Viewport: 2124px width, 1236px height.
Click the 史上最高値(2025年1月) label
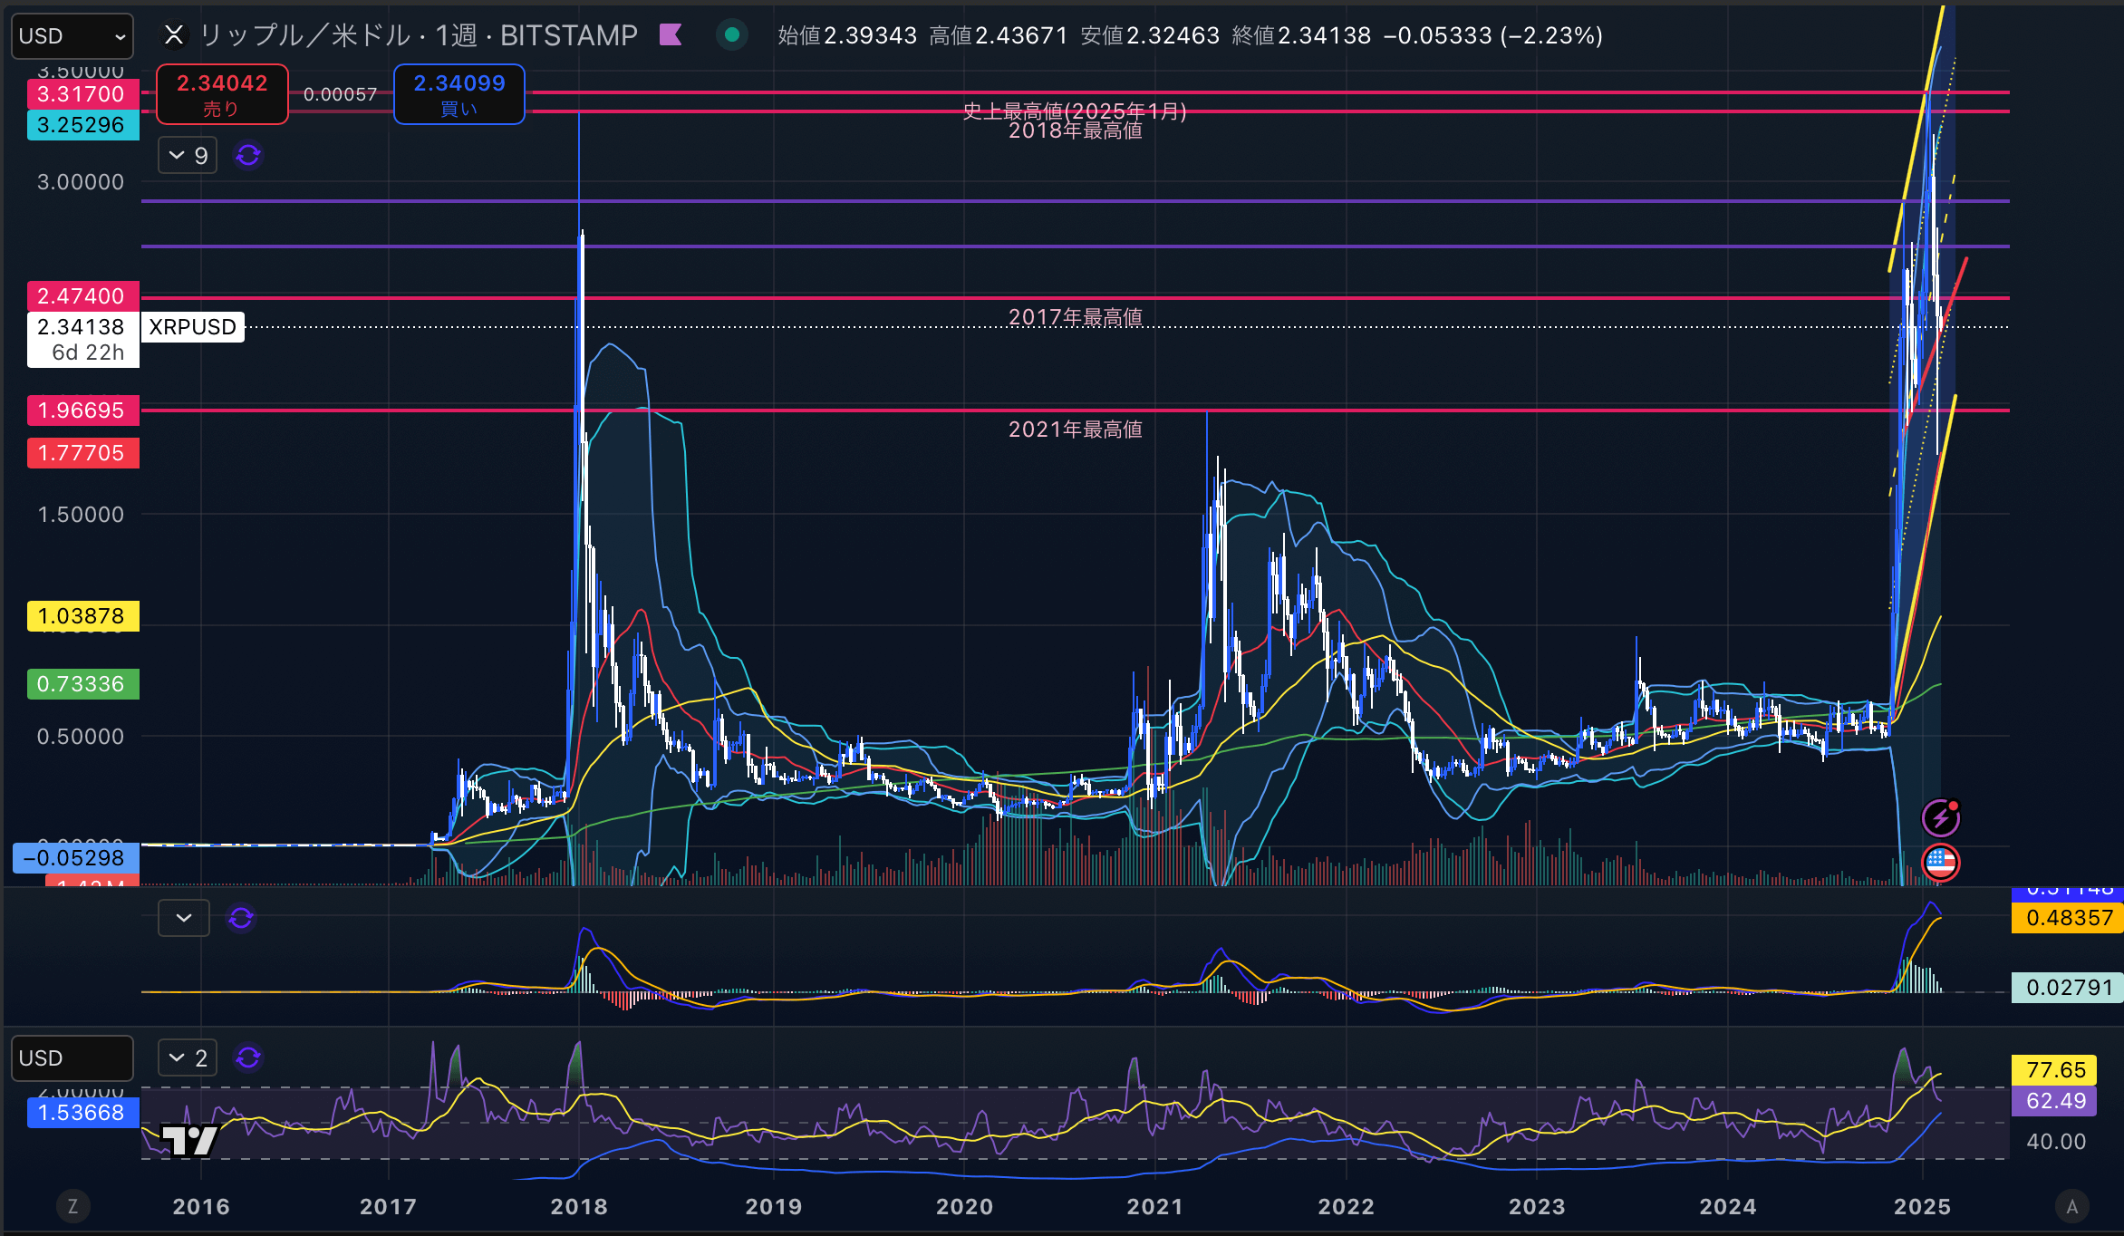click(x=1075, y=111)
